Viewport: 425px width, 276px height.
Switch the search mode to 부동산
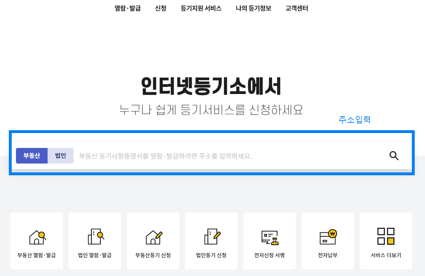[x=32, y=155]
